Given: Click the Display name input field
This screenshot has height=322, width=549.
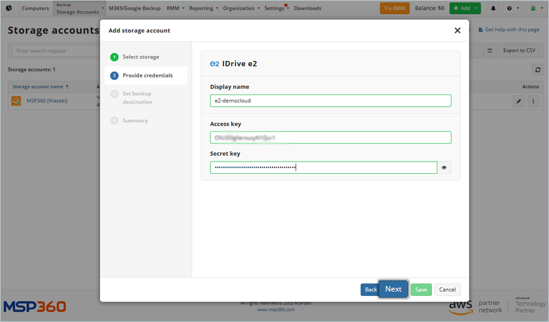Looking at the screenshot, I should point(330,101).
